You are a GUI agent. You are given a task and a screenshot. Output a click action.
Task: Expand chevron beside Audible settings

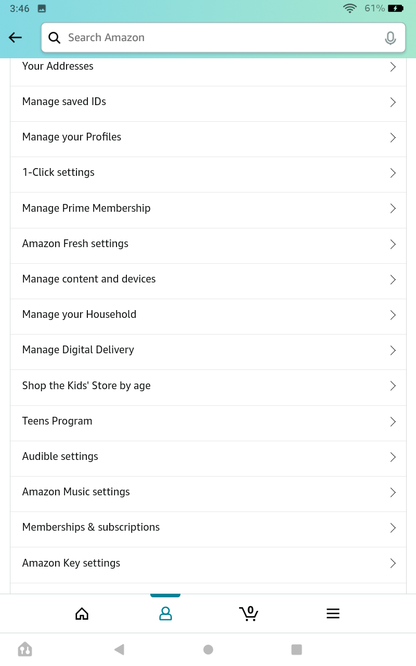click(393, 457)
